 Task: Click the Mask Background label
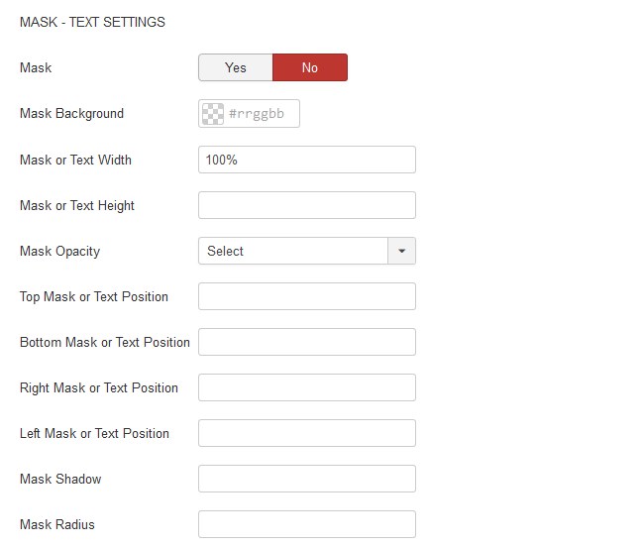point(71,114)
